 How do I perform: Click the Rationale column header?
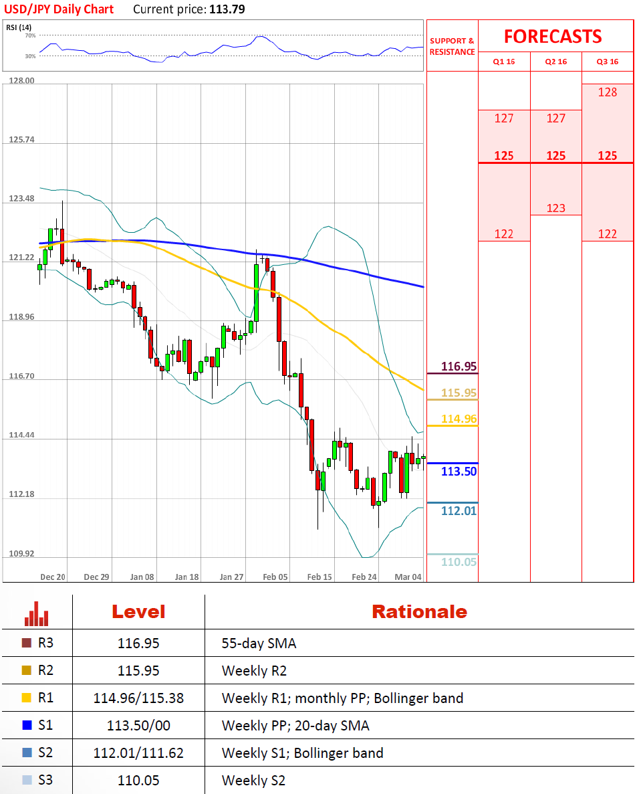420,611
